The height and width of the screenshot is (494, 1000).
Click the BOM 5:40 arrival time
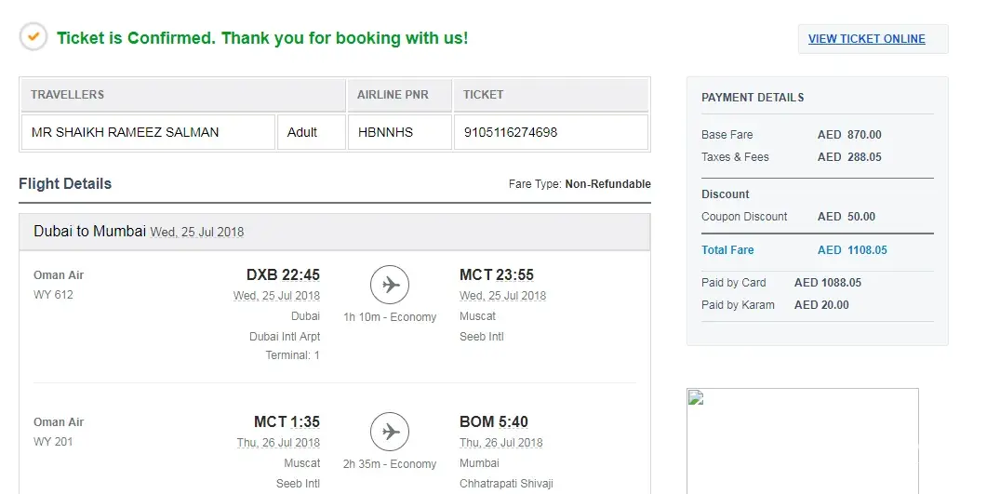coord(494,421)
